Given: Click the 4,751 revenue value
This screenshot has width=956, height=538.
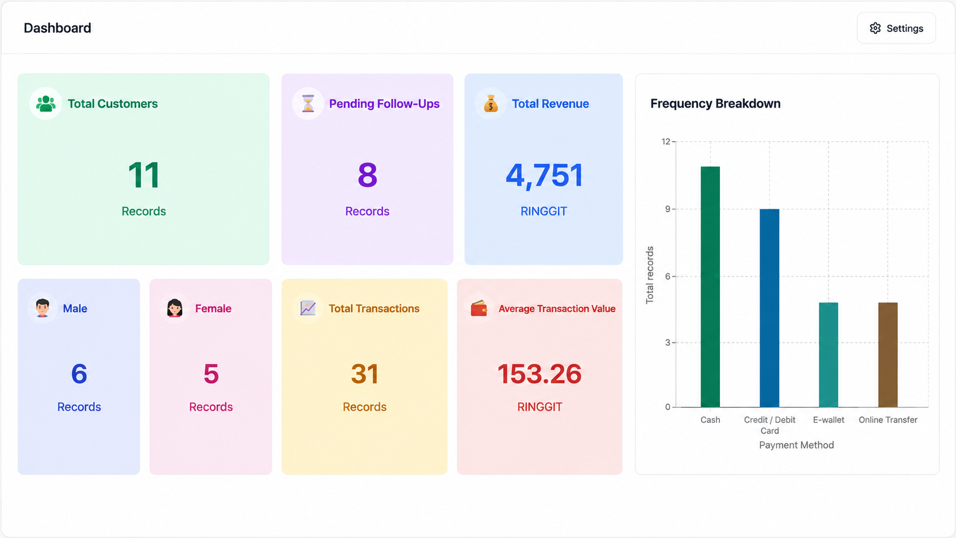Looking at the screenshot, I should tap(544, 176).
